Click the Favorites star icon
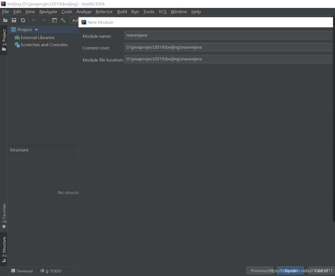Screen dimensions: 335x276 [4, 227]
